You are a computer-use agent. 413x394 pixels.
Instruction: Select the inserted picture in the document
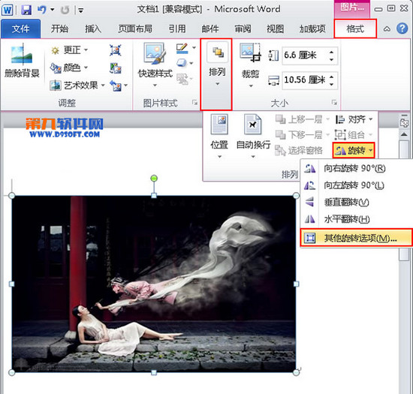point(154,284)
